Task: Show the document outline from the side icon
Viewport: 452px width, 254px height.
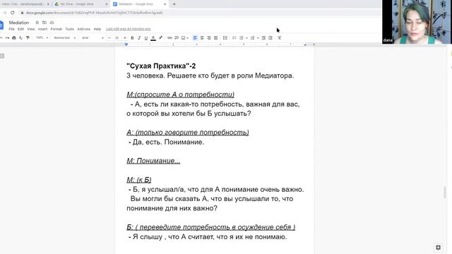Action: (2, 56)
